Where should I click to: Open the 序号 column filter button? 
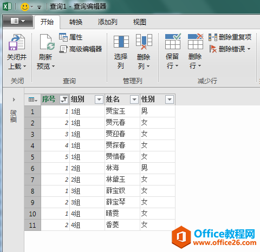pyautogui.click(x=64, y=100)
